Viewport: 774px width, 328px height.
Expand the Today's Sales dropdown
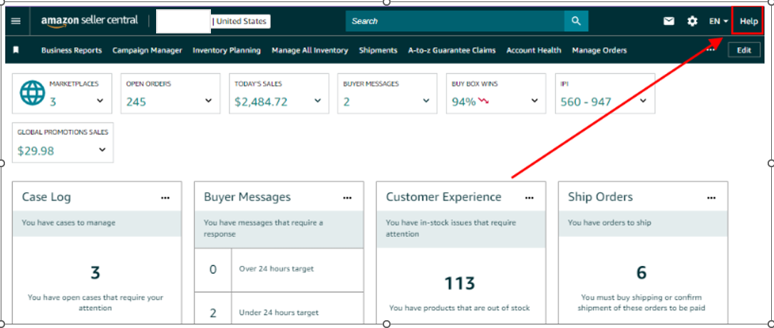[x=317, y=101]
